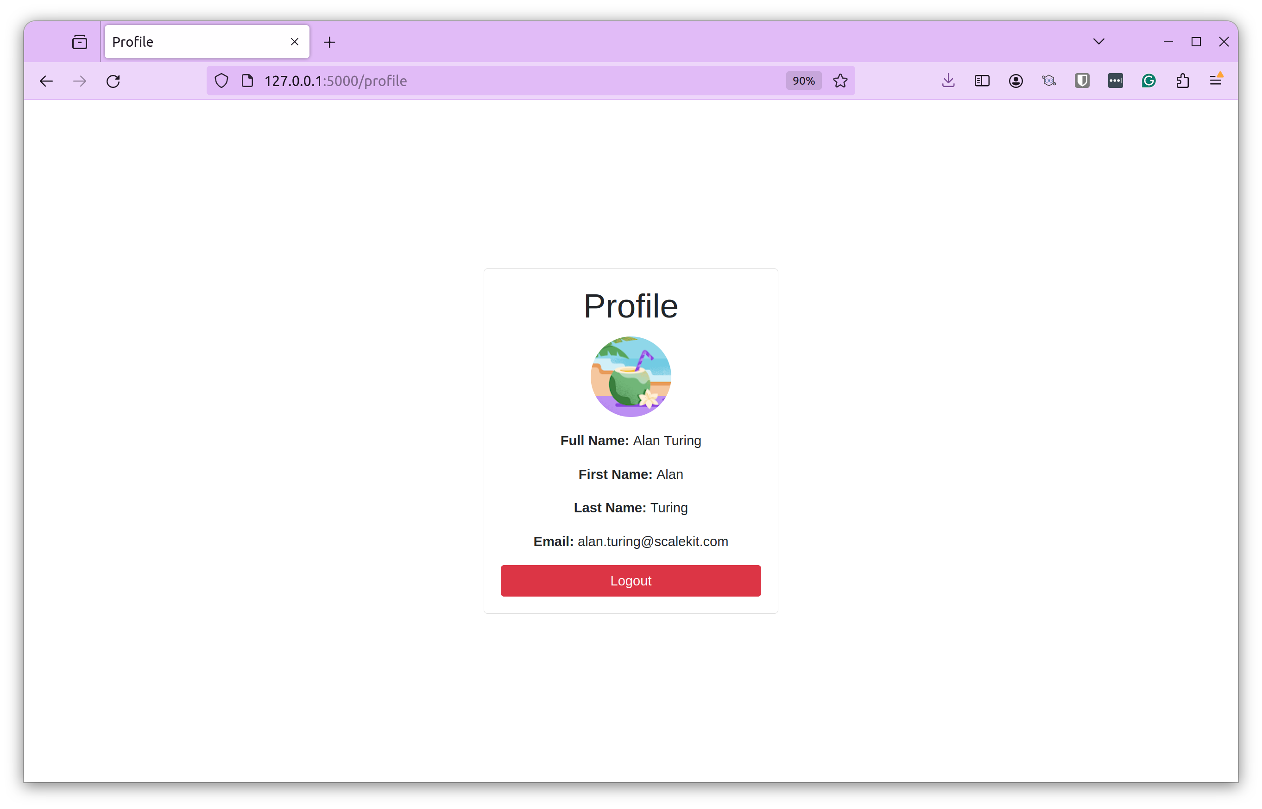
Task: Click the back navigation arrow
Action: (x=46, y=81)
